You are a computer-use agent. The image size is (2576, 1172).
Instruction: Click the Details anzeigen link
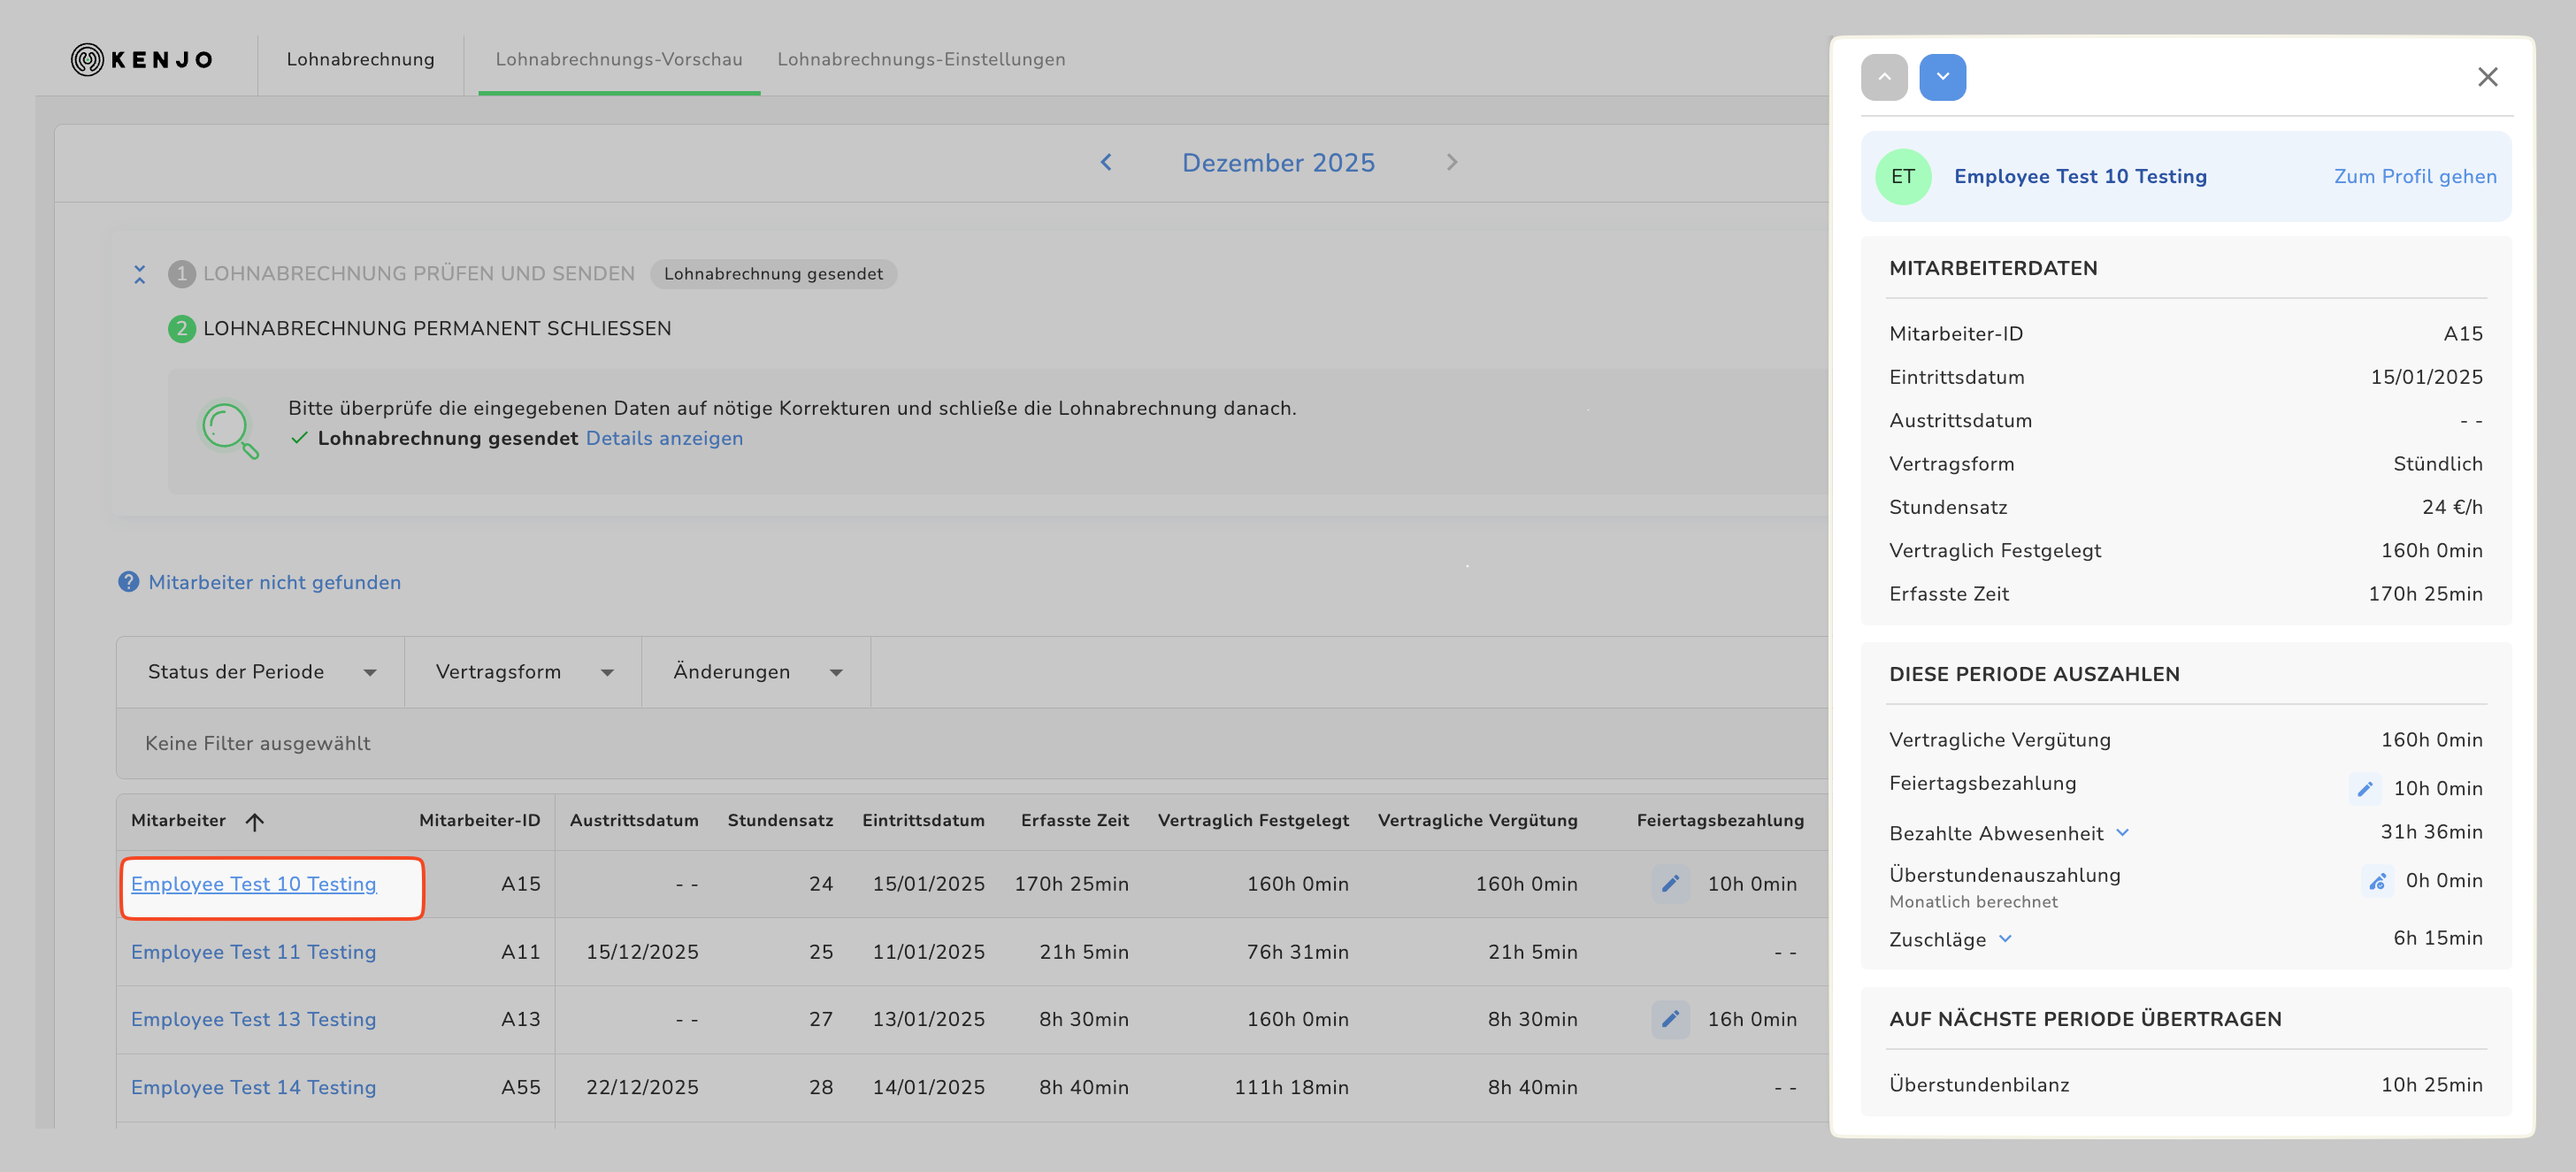pos(664,438)
